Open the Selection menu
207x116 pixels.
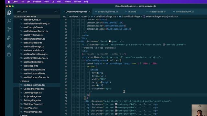(37, 2)
